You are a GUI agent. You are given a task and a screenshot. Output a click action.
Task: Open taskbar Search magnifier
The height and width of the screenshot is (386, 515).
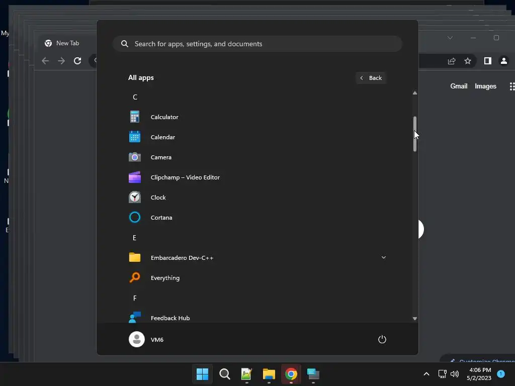(225, 374)
